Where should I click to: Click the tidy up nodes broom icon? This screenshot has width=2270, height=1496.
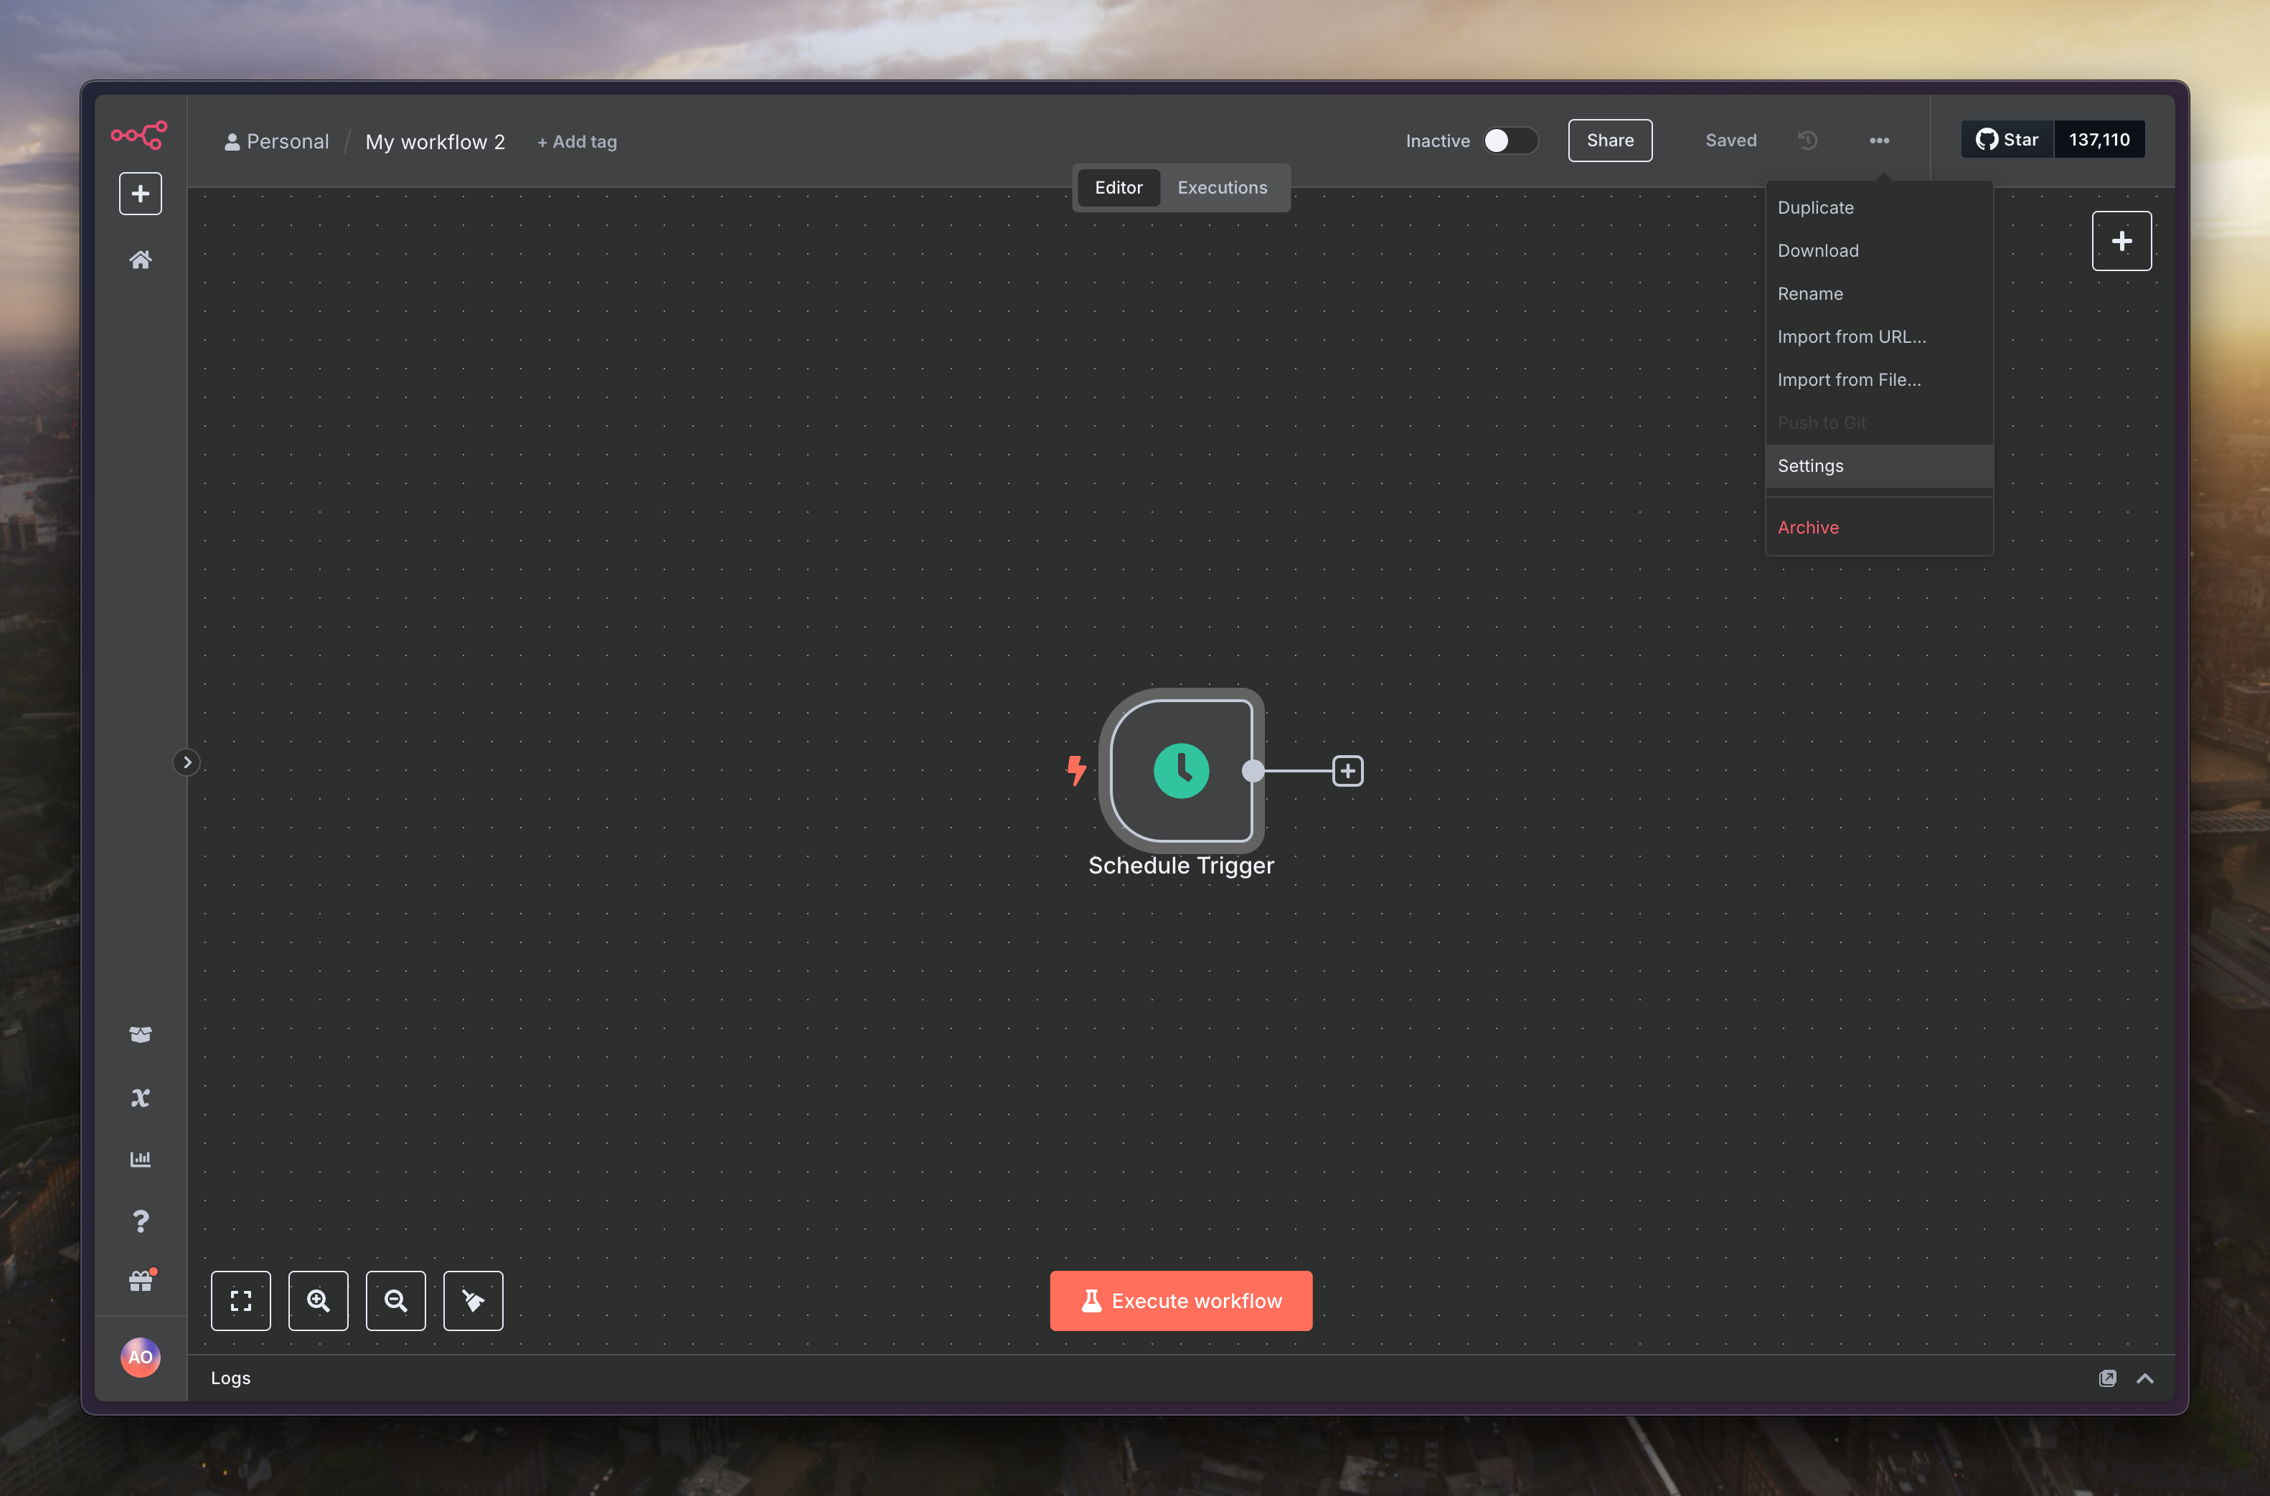pyautogui.click(x=474, y=1300)
